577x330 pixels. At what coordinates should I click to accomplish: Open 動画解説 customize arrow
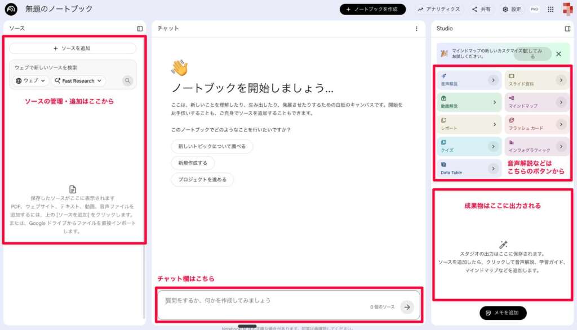coord(494,102)
